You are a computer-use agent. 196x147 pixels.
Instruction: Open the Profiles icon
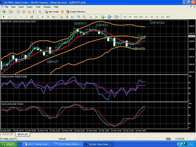10,12
